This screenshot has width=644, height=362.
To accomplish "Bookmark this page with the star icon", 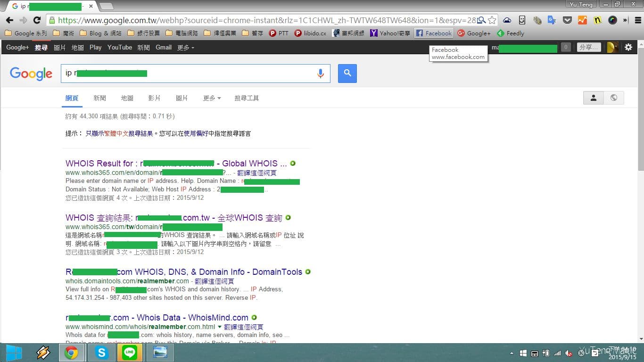I will point(492,20).
